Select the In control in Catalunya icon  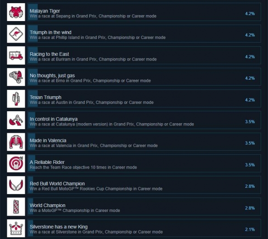(x=16, y=120)
